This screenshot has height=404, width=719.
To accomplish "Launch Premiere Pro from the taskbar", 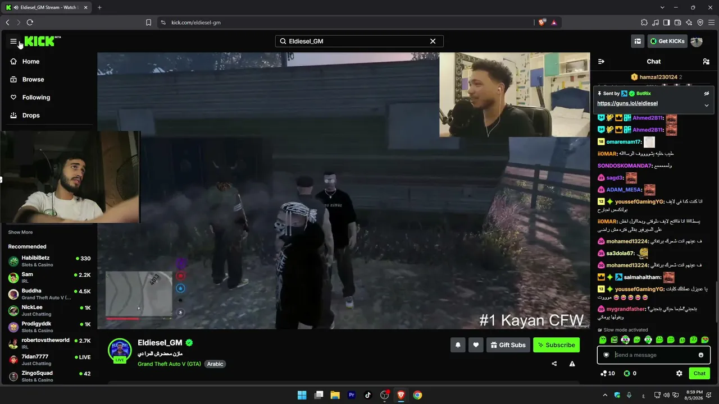I will pyautogui.click(x=352, y=395).
